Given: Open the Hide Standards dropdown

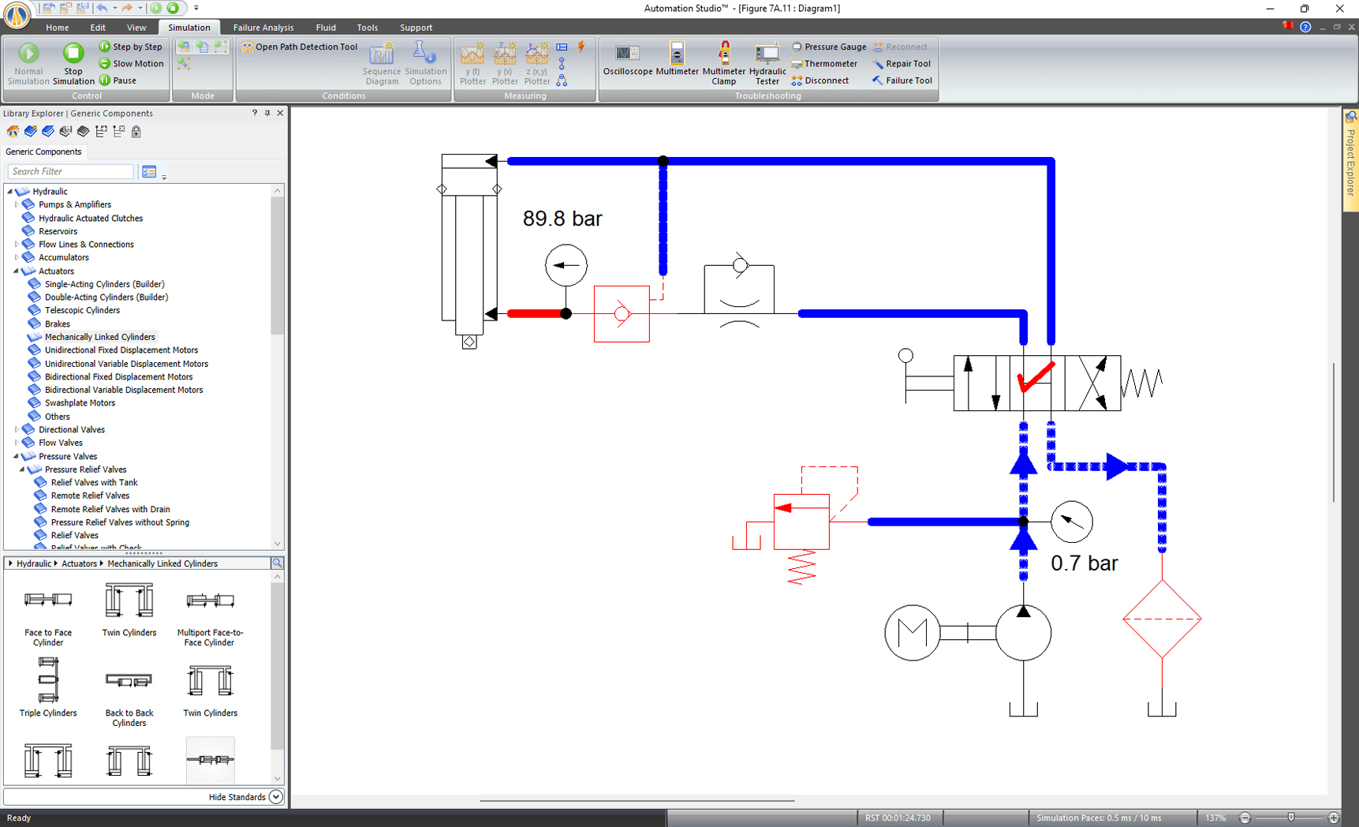Looking at the screenshot, I should click(x=274, y=797).
